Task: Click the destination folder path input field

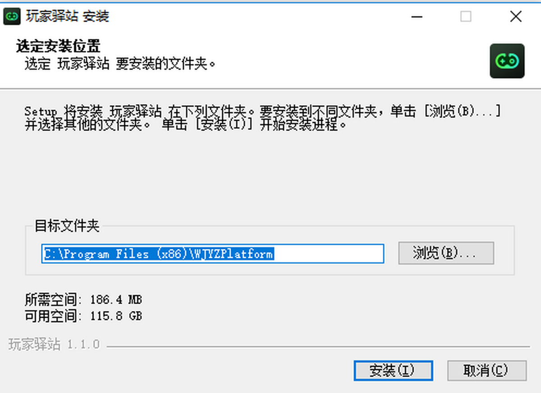Action: pos(213,254)
